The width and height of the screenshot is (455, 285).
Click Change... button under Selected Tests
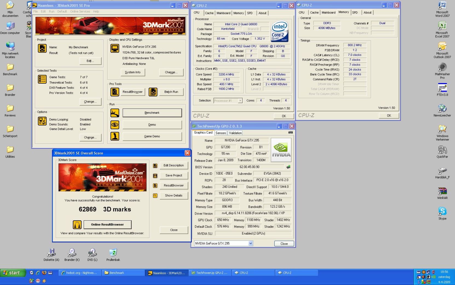[x=90, y=101]
